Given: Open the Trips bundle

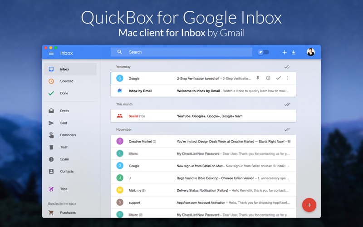Looking at the screenshot, I should (70, 189).
